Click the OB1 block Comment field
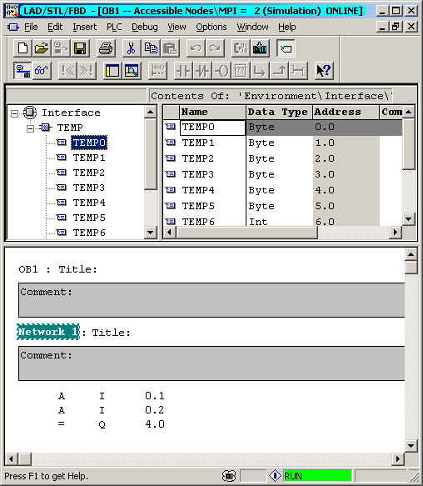This screenshot has height=486, width=423. [211, 300]
